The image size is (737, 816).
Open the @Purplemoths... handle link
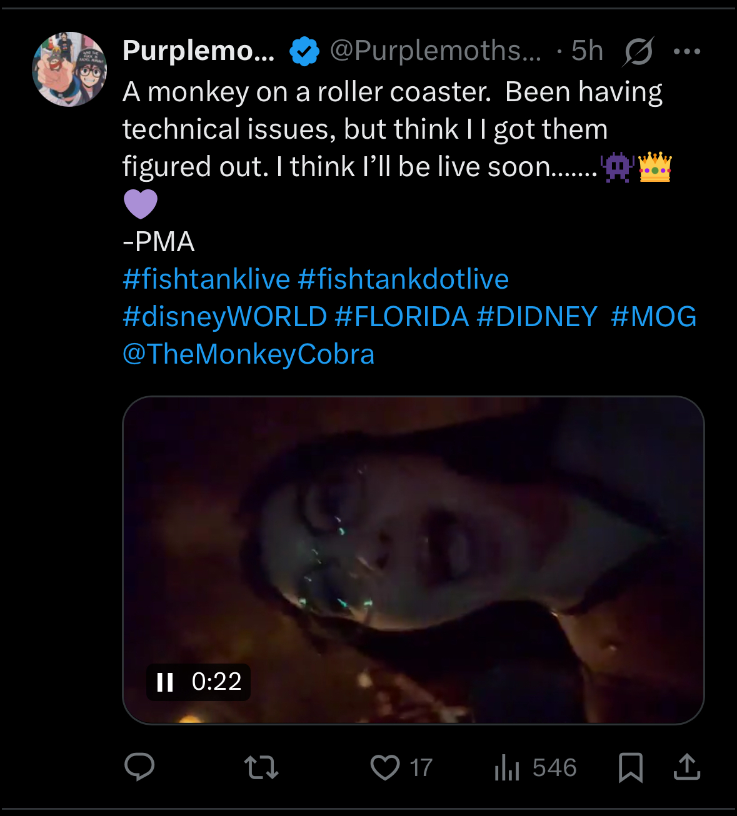click(435, 51)
